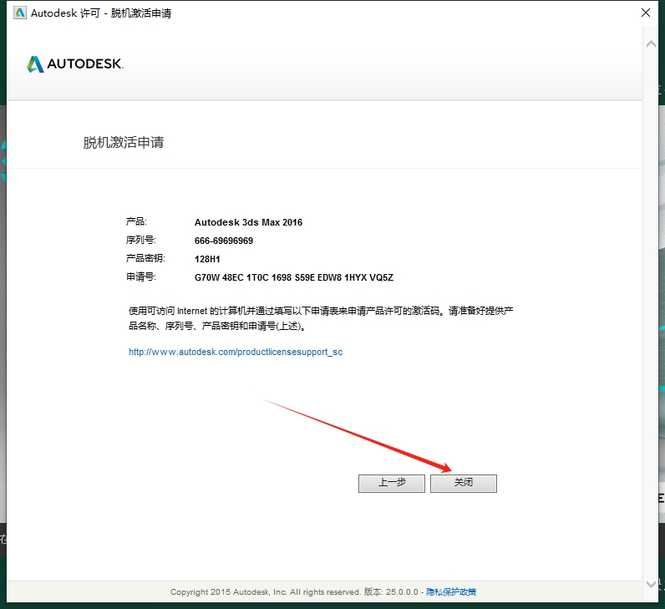Viewport: 665px width, 609px height.
Task: Open the 隐私保护政策 link in footer
Action: click(x=451, y=591)
